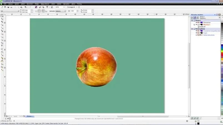Open the Mapy bitowe menu
The width and height of the screenshot is (223, 125).
coord(45,4)
